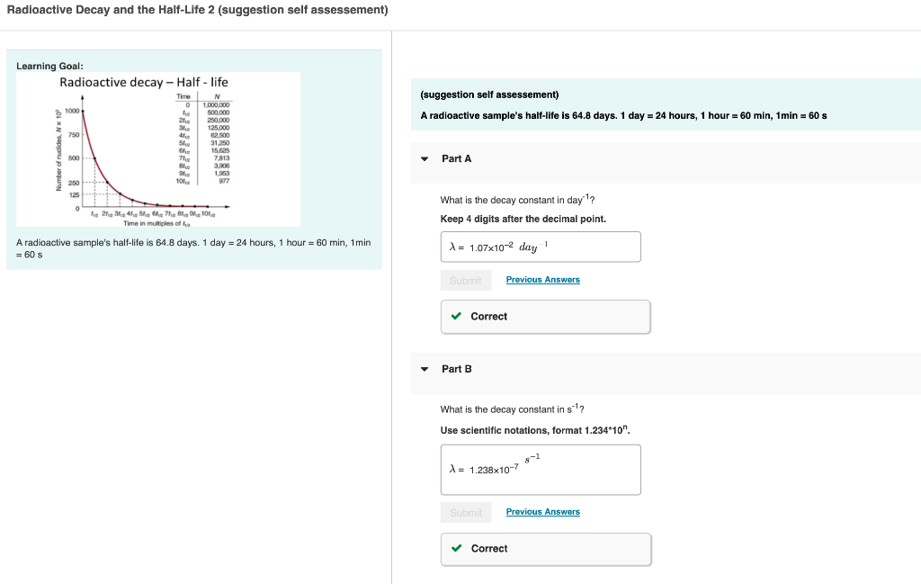Image resolution: width=921 pixels, height=584 pixels.
Task: Focus the Part A decay constant answer field
Action: pyautogui.click(x=541, y=247)
